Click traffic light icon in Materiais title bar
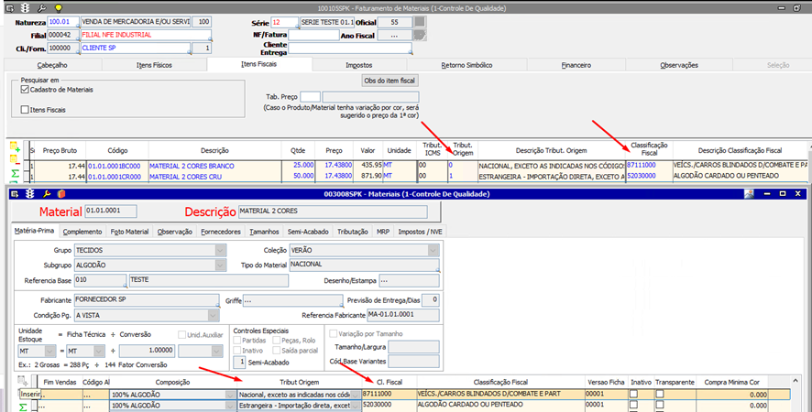812x412 pixels. (30, 194)
